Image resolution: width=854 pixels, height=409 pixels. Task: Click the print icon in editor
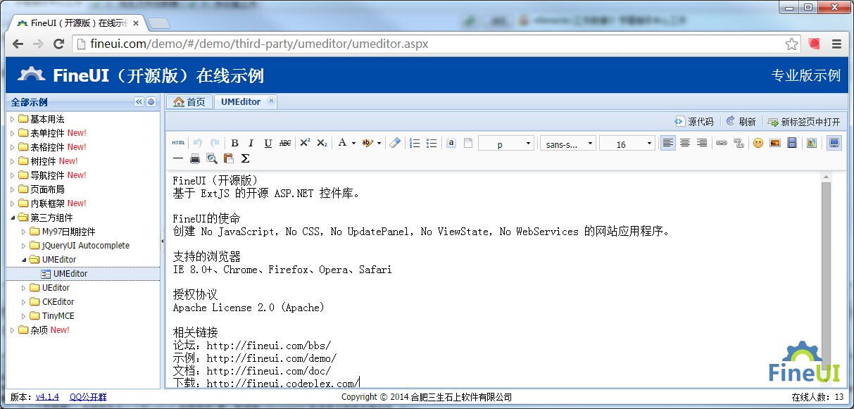[x=195, y=158]
